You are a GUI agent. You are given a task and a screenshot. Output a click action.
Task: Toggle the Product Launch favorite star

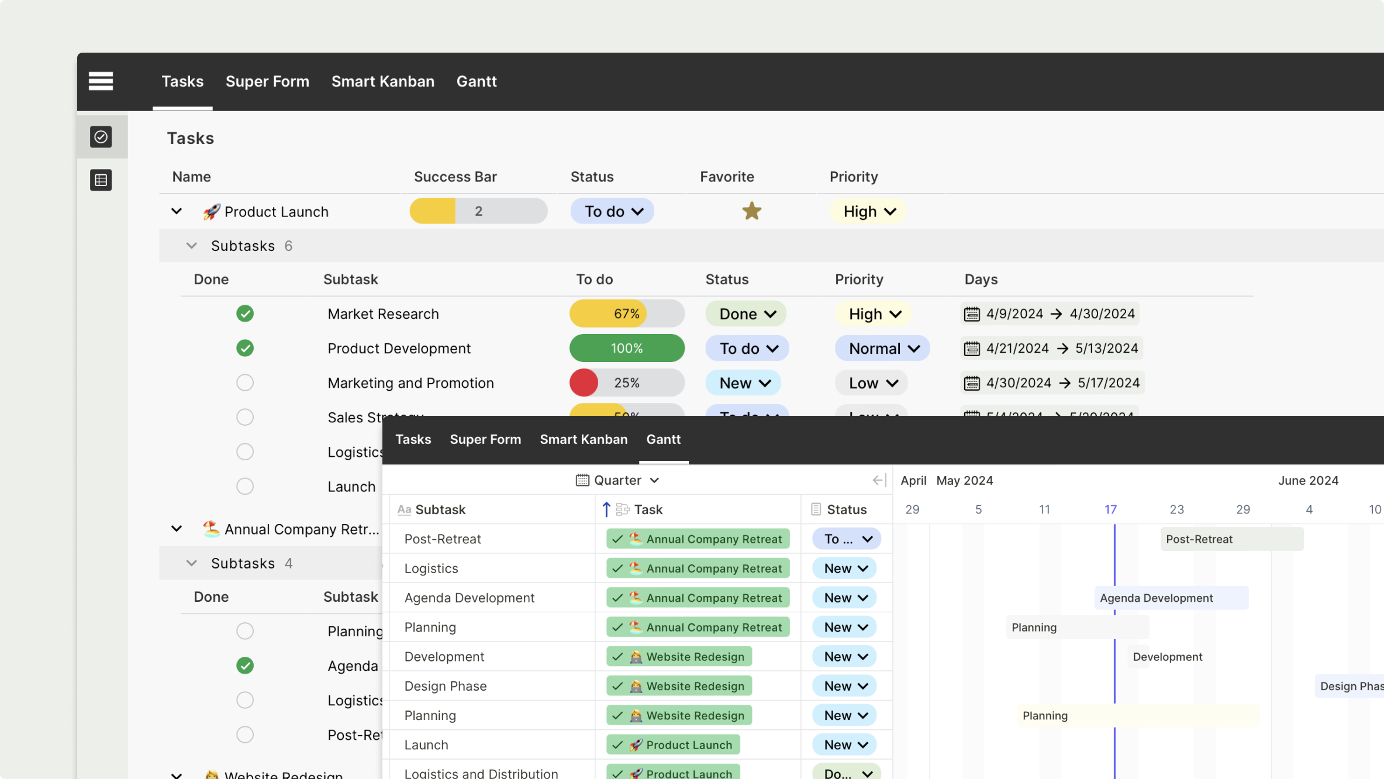point(751,211)
